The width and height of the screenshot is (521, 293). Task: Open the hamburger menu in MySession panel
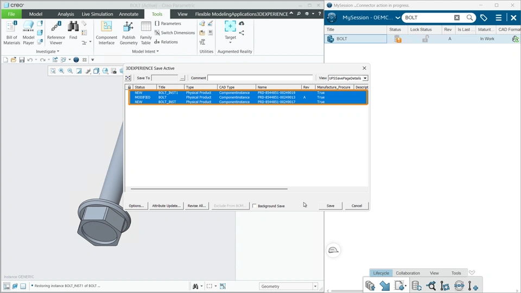point(498,17)
